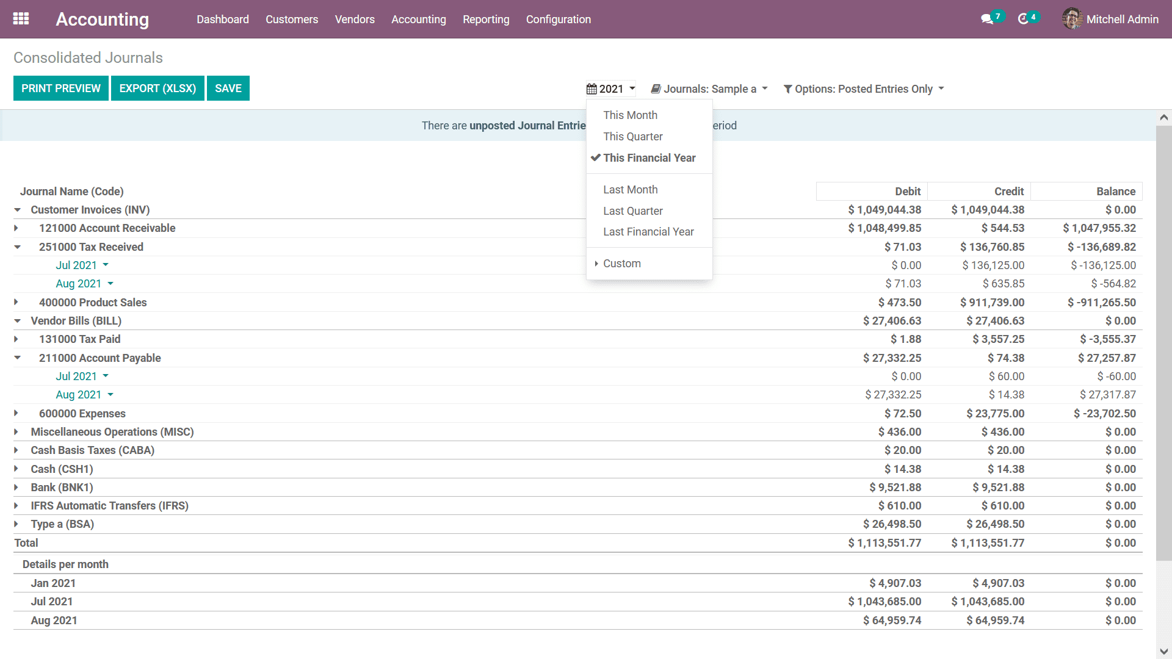Open the Vendors menu
This screenshot has width=1172, height=659.
point(355,20)
